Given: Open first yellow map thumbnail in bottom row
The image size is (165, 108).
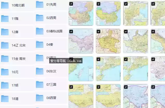Looking at the screenshot, I should (81, 96).
